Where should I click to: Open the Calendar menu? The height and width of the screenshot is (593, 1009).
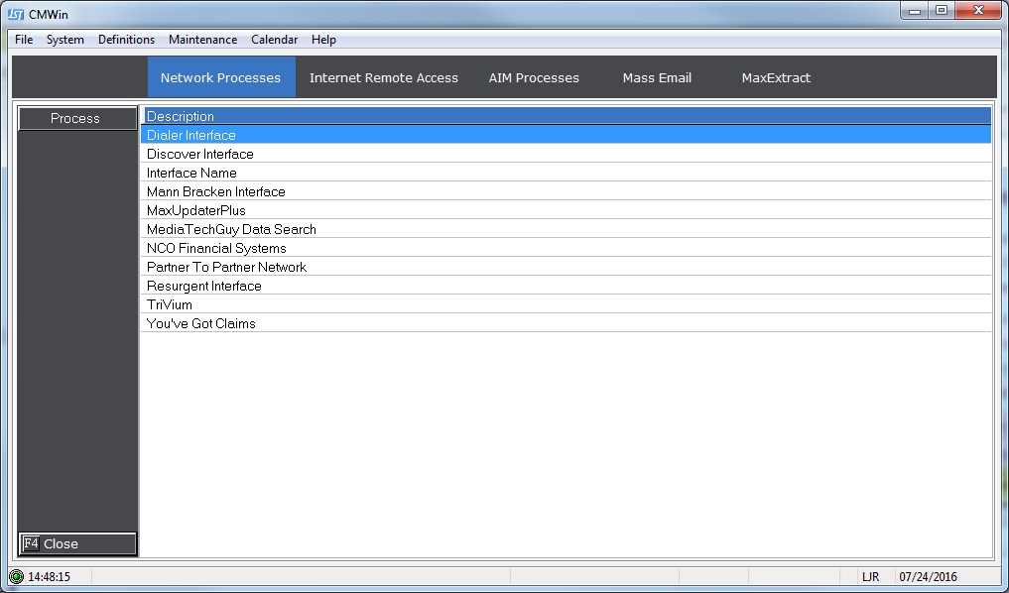[x=274, y=40]
